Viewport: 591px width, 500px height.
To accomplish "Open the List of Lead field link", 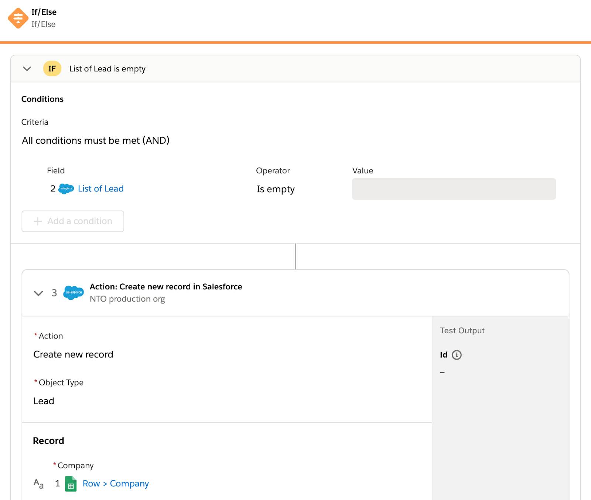I will 100,189.
